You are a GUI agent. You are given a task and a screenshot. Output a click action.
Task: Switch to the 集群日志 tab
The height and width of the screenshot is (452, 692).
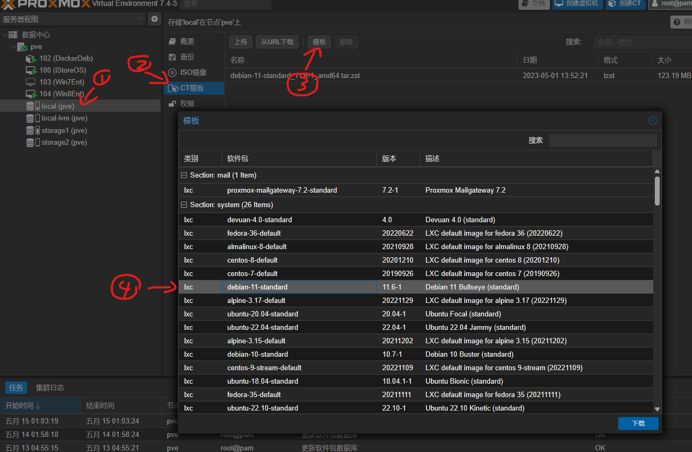point(50,387)
